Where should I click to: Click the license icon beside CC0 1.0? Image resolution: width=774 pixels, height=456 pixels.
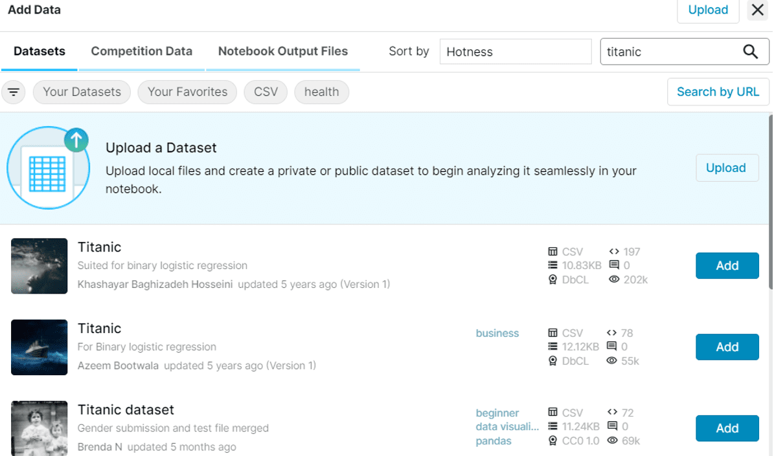553,440
